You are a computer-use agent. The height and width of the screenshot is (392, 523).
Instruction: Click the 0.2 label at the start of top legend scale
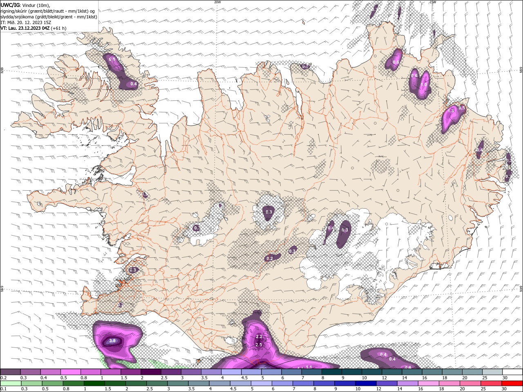coord(4,378)
